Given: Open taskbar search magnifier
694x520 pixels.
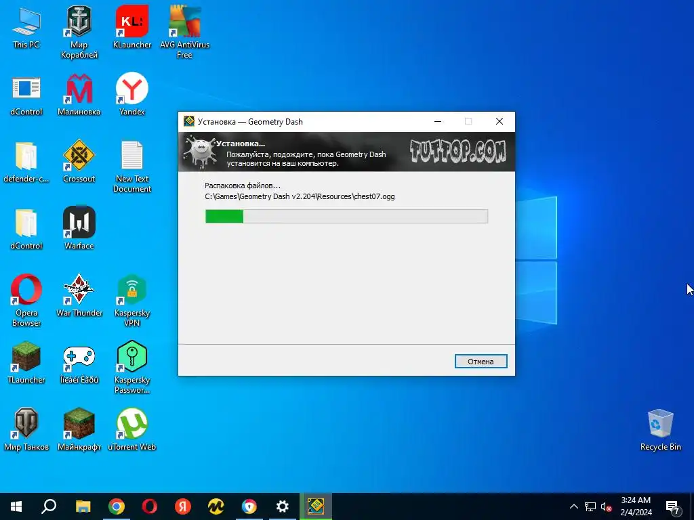Looking at the screenshot, I should click(x=49, y=506).
